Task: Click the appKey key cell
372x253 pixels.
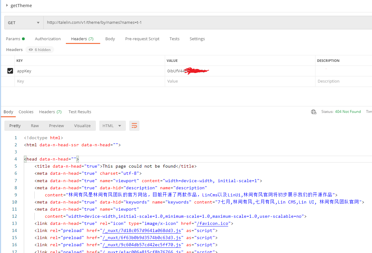Action: coord(90,71)
